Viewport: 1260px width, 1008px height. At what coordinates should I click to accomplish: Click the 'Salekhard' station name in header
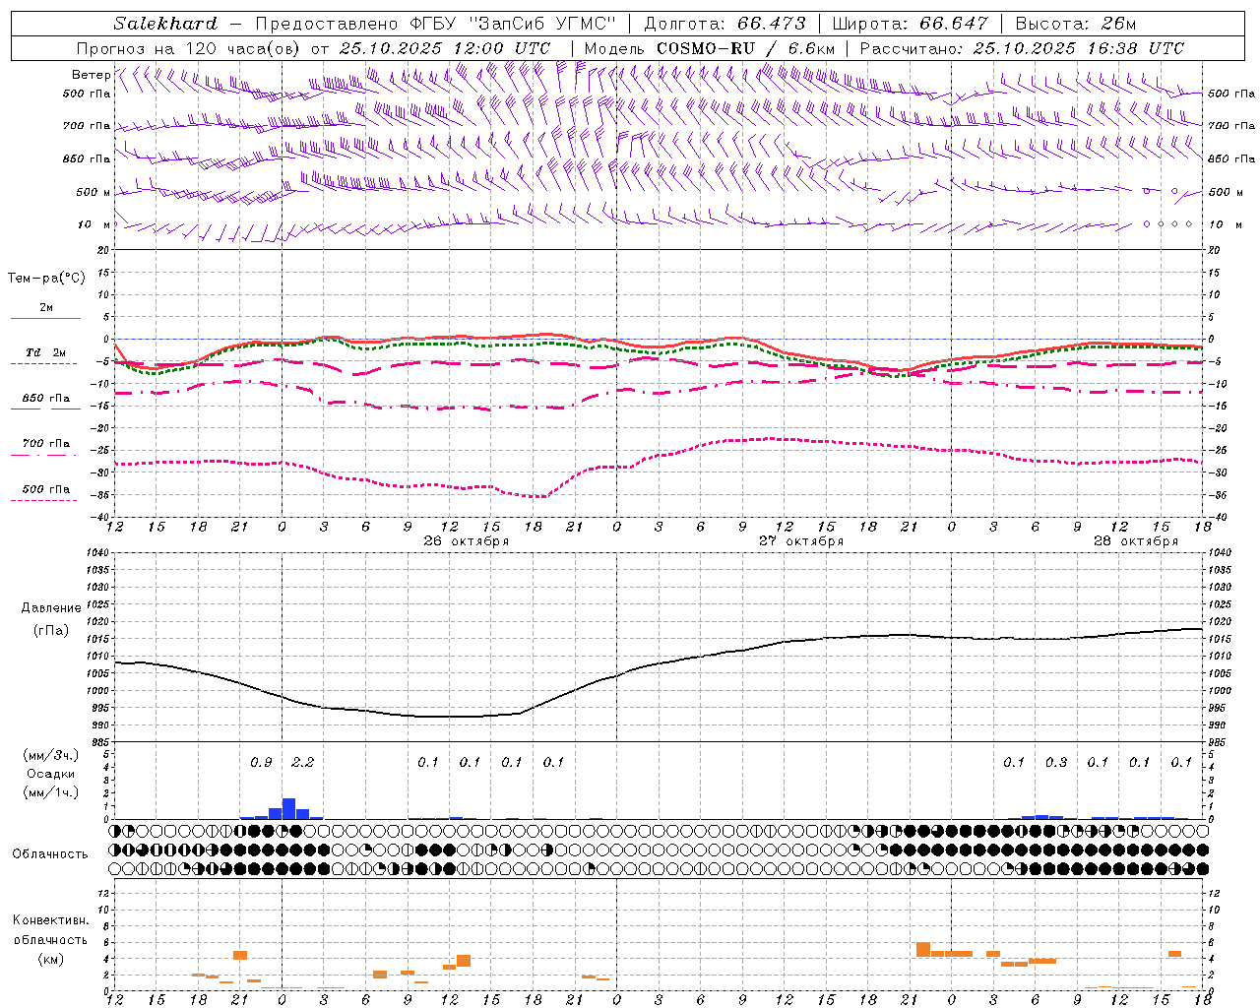(x=165, y=24)
